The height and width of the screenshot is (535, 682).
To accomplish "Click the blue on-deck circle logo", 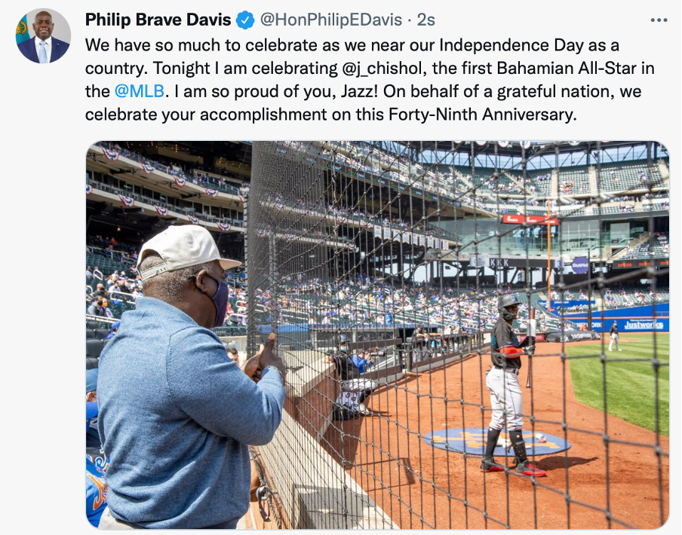I will pos(496,442).
